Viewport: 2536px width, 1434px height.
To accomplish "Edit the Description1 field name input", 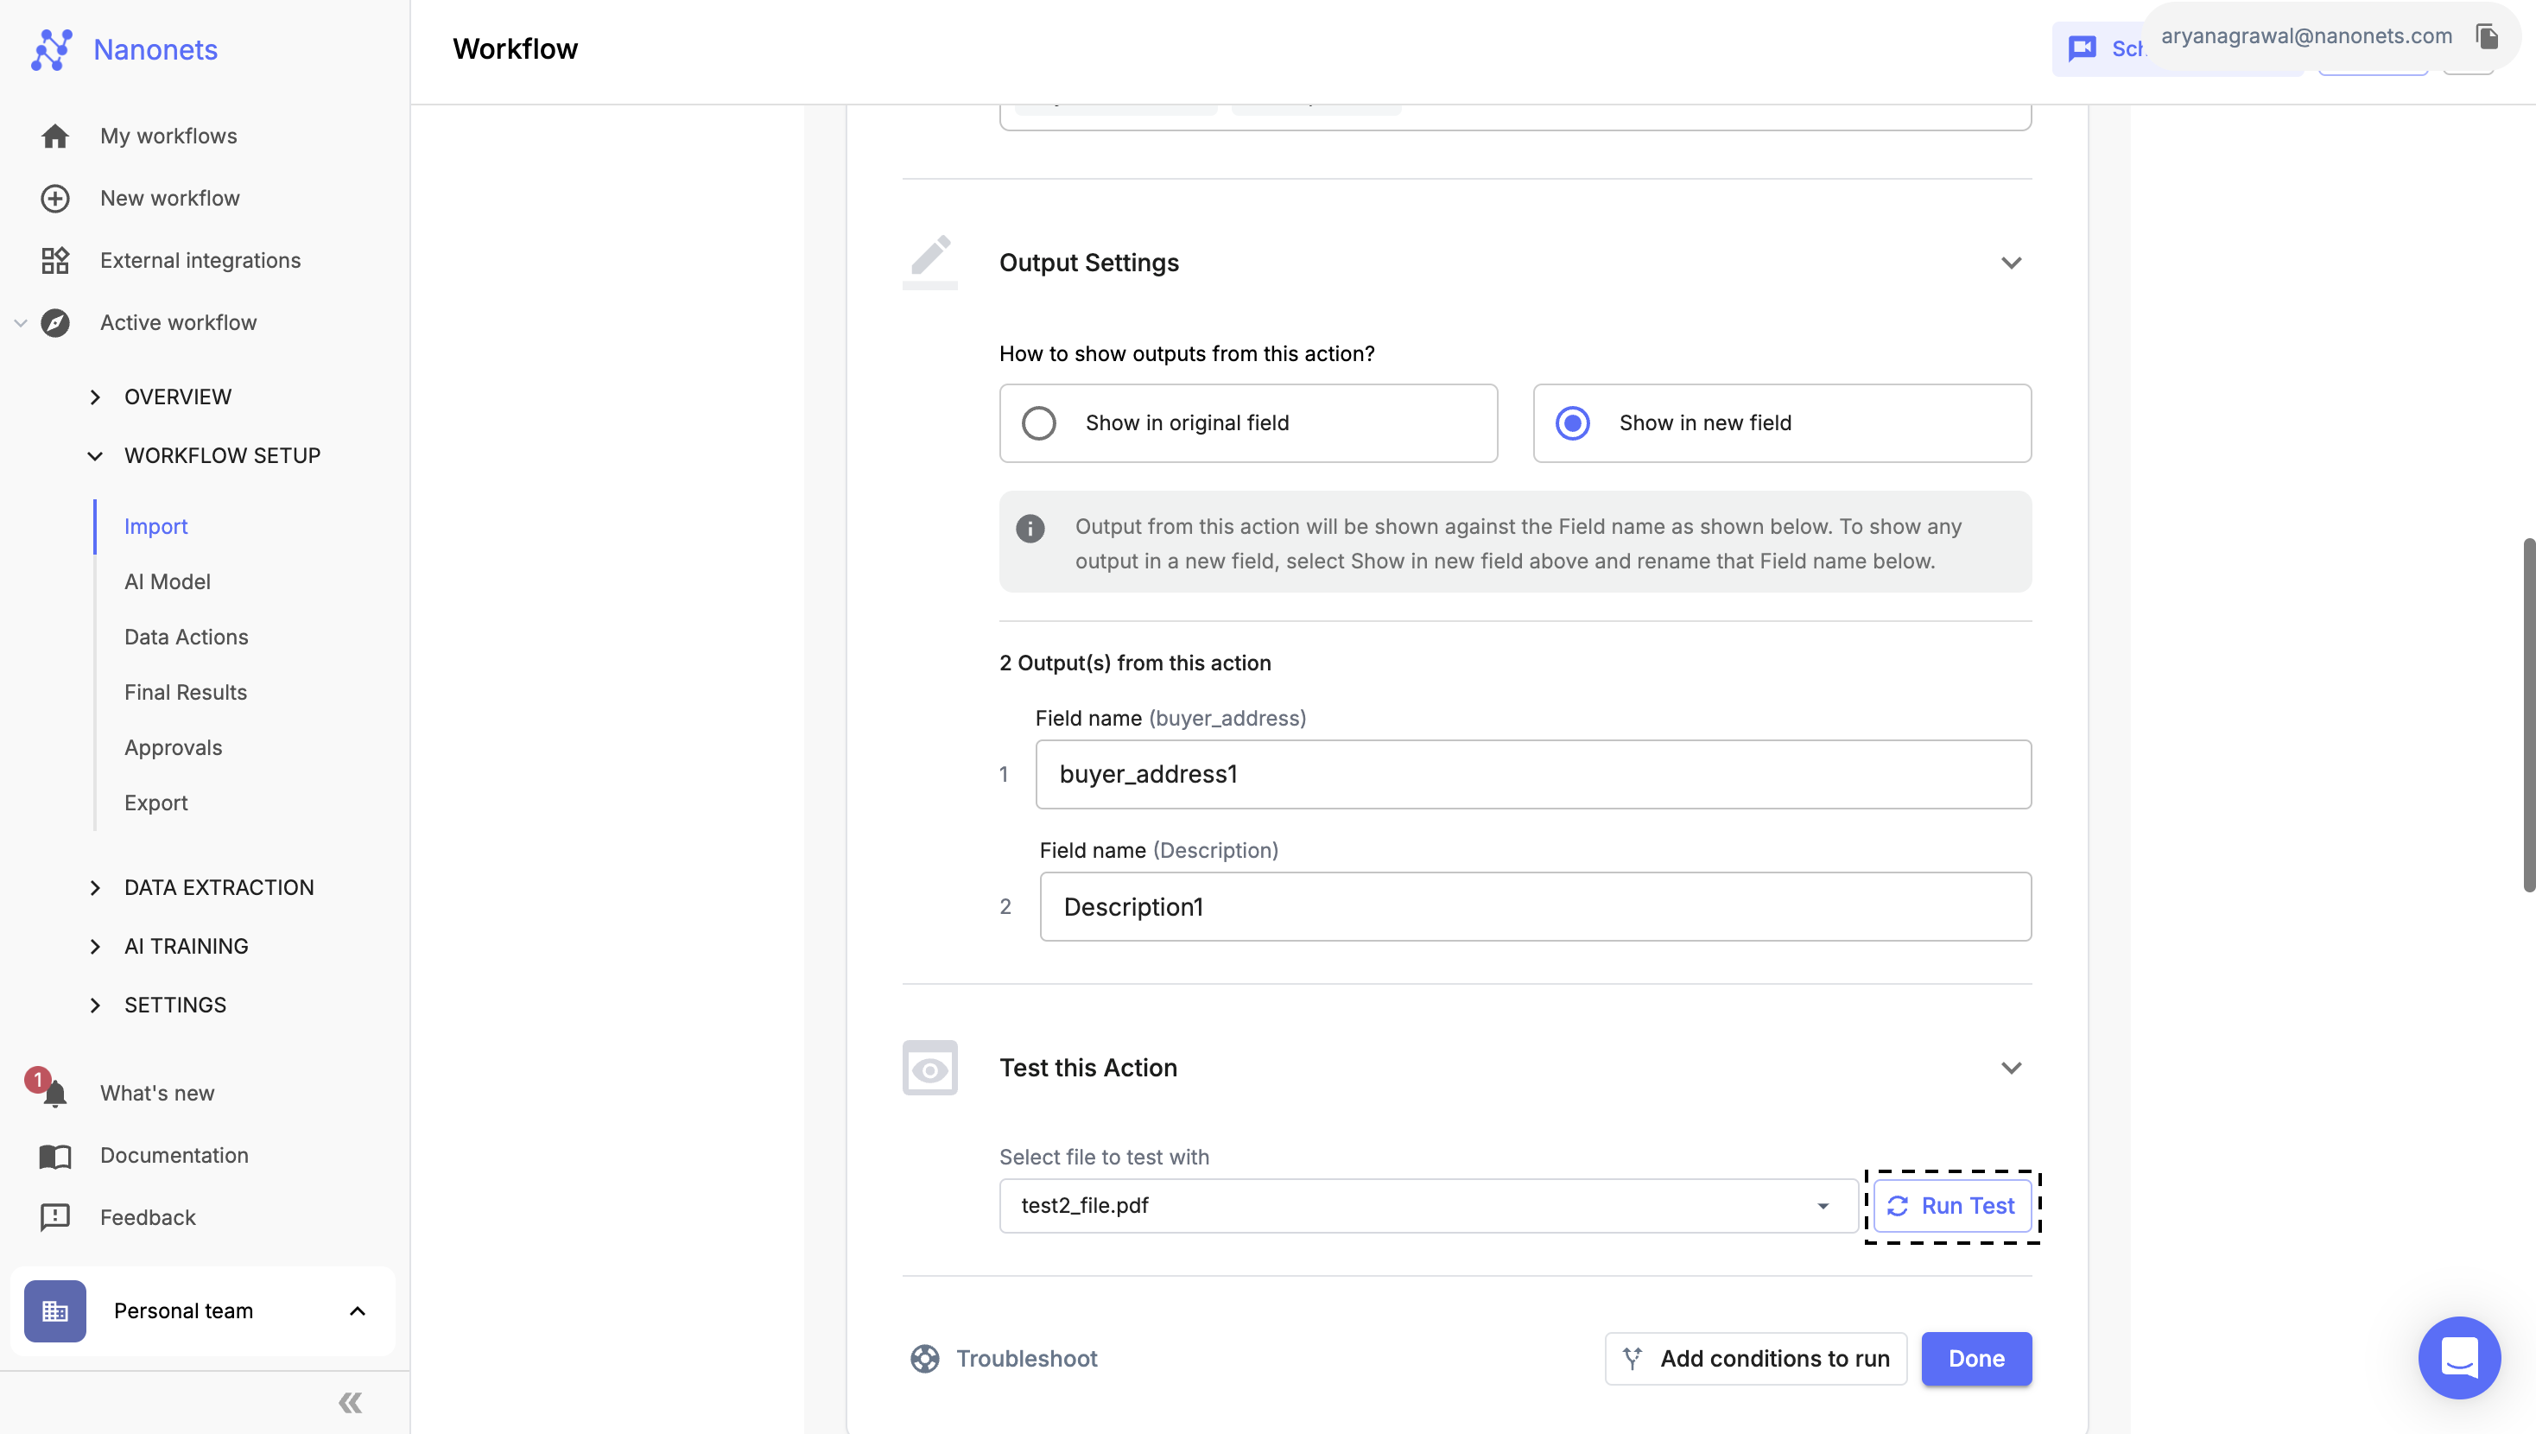I will coord(1535,906).
